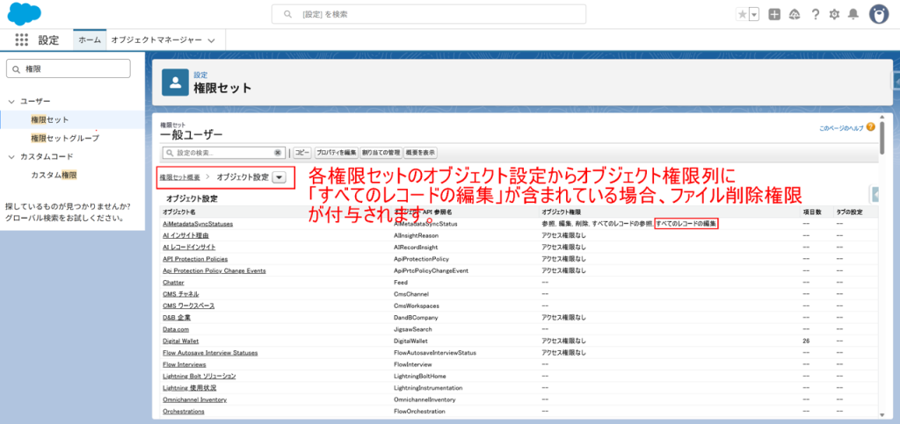
Task: Open Flow Autosave Interview Statuses link
Action: coord(210,353)
